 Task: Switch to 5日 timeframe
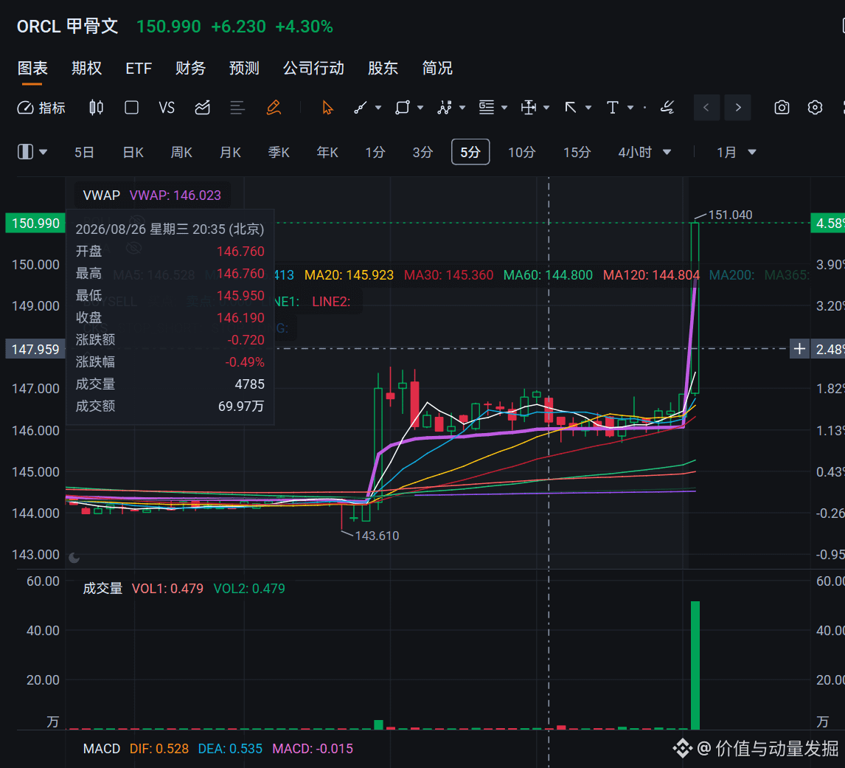84,153
